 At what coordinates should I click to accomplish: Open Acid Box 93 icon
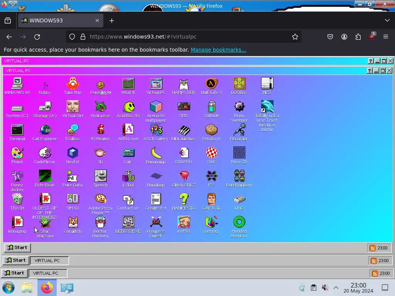128,109
